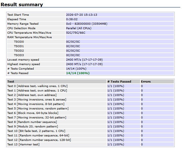Click the Errors column header
182x151 pixels.
coord(157,81)
